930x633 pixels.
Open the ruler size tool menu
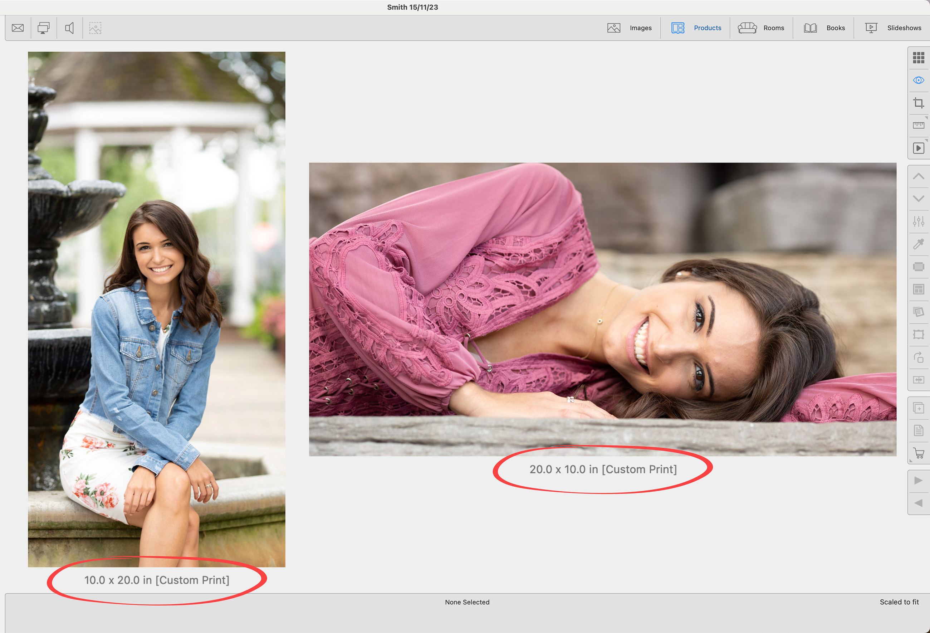click(x=919, y=125)
